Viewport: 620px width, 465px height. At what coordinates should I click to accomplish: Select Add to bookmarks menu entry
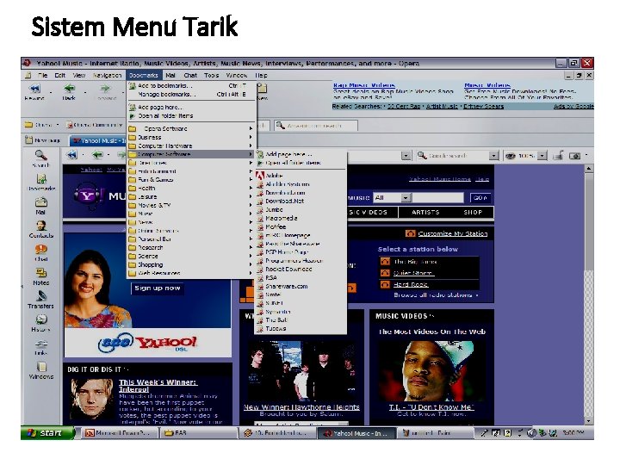point(192,85)
